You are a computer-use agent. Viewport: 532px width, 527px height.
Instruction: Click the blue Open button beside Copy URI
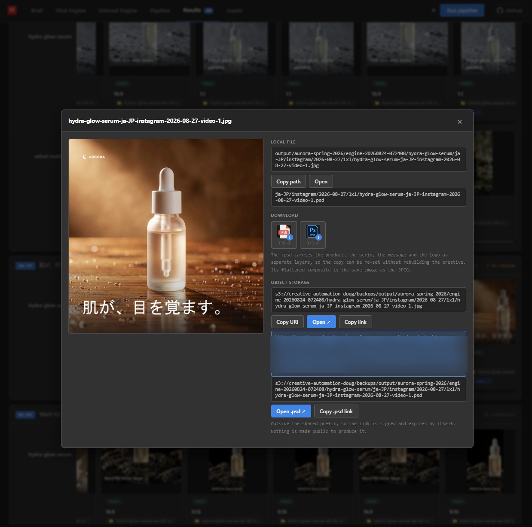coord(321,322)
